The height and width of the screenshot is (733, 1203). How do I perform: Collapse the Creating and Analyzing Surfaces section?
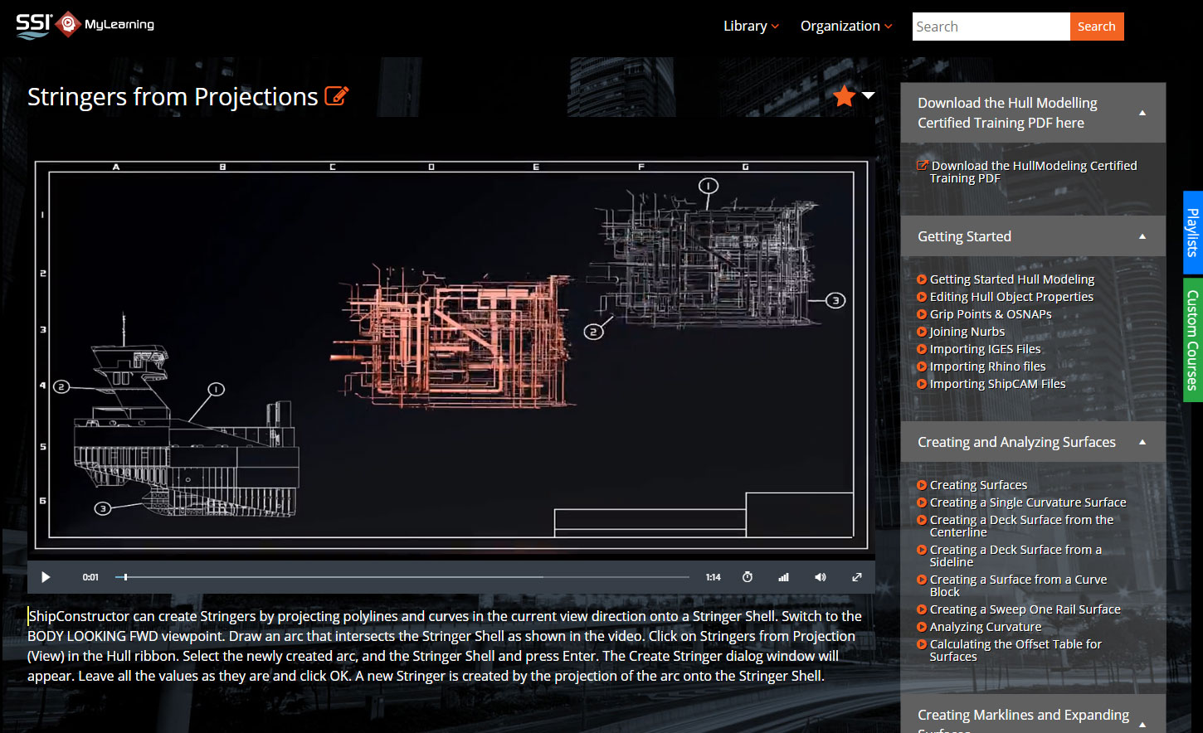click(x=1144, y=441)
